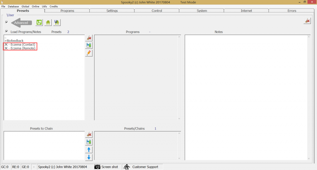Viewport: 317px width, 170px height.
Task: Click the green Home icon
Action: coord(48,23)
